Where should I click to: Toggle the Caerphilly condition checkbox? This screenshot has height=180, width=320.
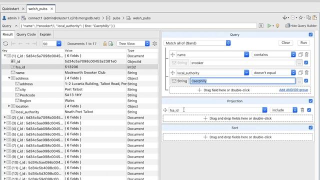pos(306,81)
